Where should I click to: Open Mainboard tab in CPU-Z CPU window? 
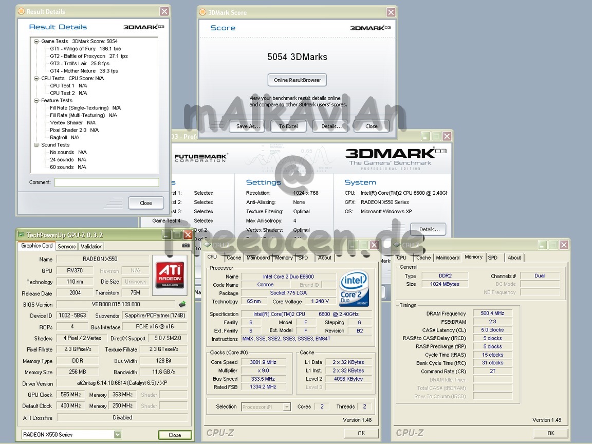[258, 257]
